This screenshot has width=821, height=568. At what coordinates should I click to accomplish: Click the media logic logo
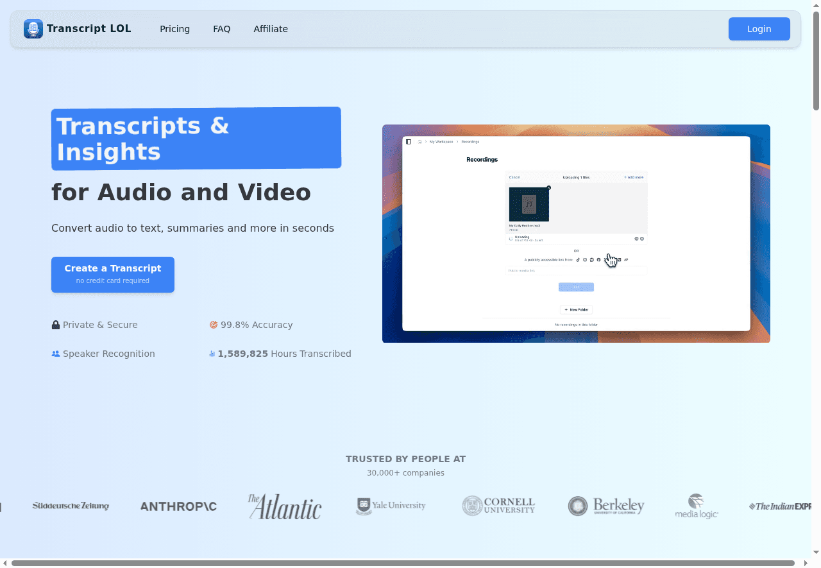(697, 506)
